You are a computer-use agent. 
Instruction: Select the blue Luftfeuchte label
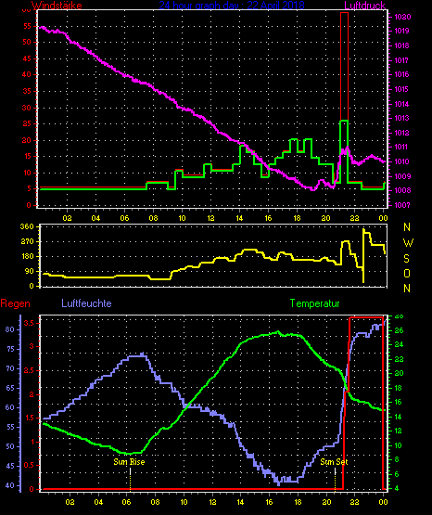tap(86, 303)
